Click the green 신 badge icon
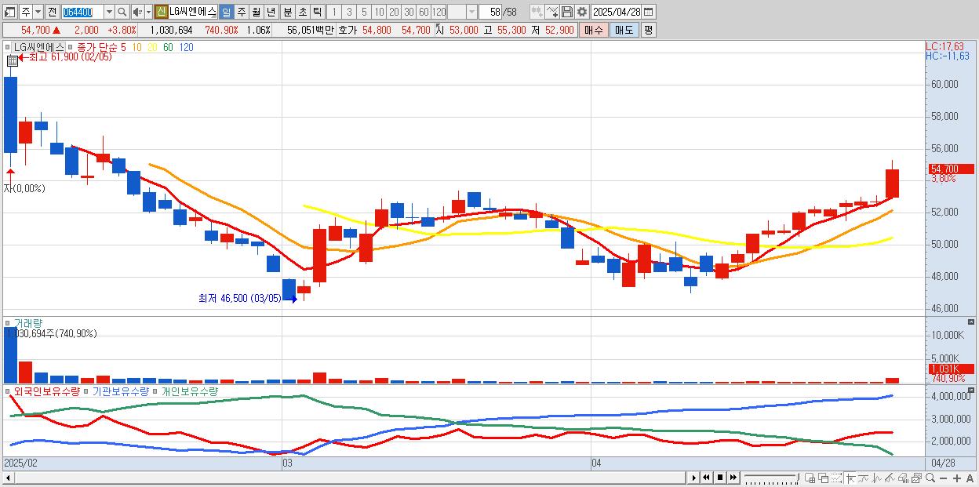This screenshot has height=487, width=979. click(x=161, y=12)
